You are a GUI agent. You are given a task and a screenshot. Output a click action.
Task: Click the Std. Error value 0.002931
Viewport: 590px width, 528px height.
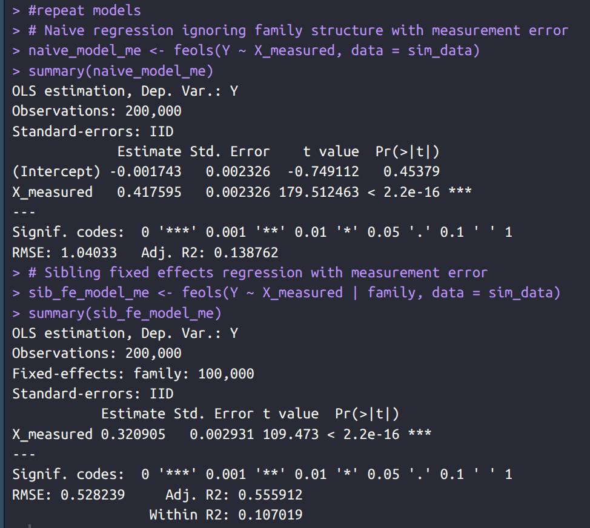[x=222, y=434]
